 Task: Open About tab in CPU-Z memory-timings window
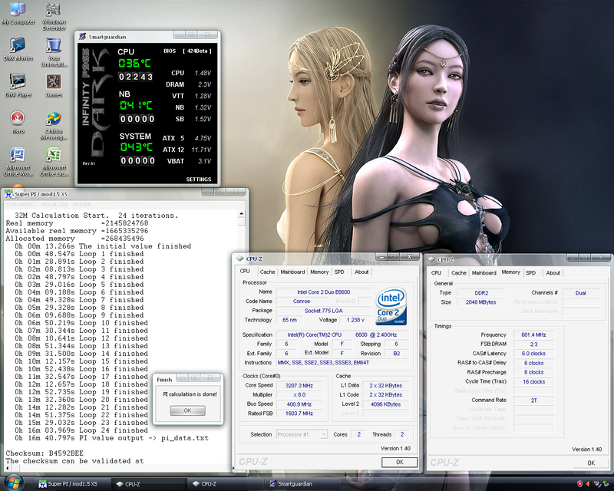[553, 272]
